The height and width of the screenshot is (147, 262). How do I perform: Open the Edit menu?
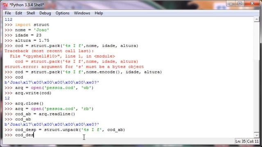point(18,13)
